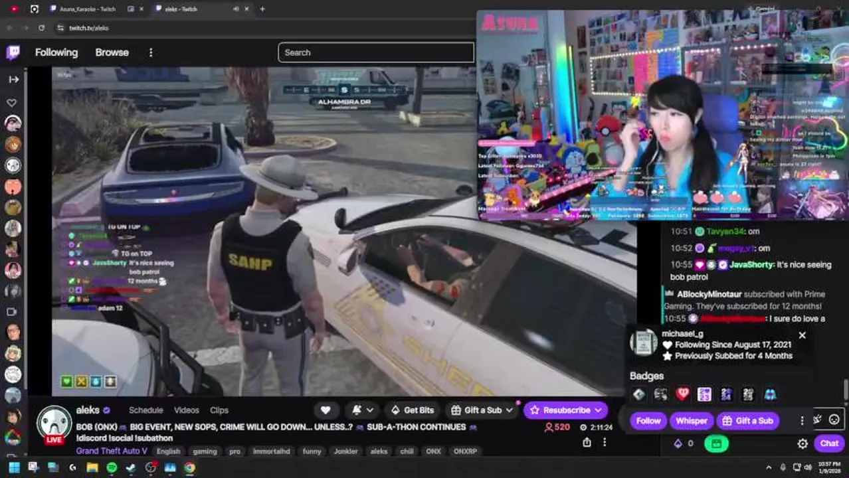Expand the left sidebar with arrow icon
The image size is (849, 478).
point(13,79)
